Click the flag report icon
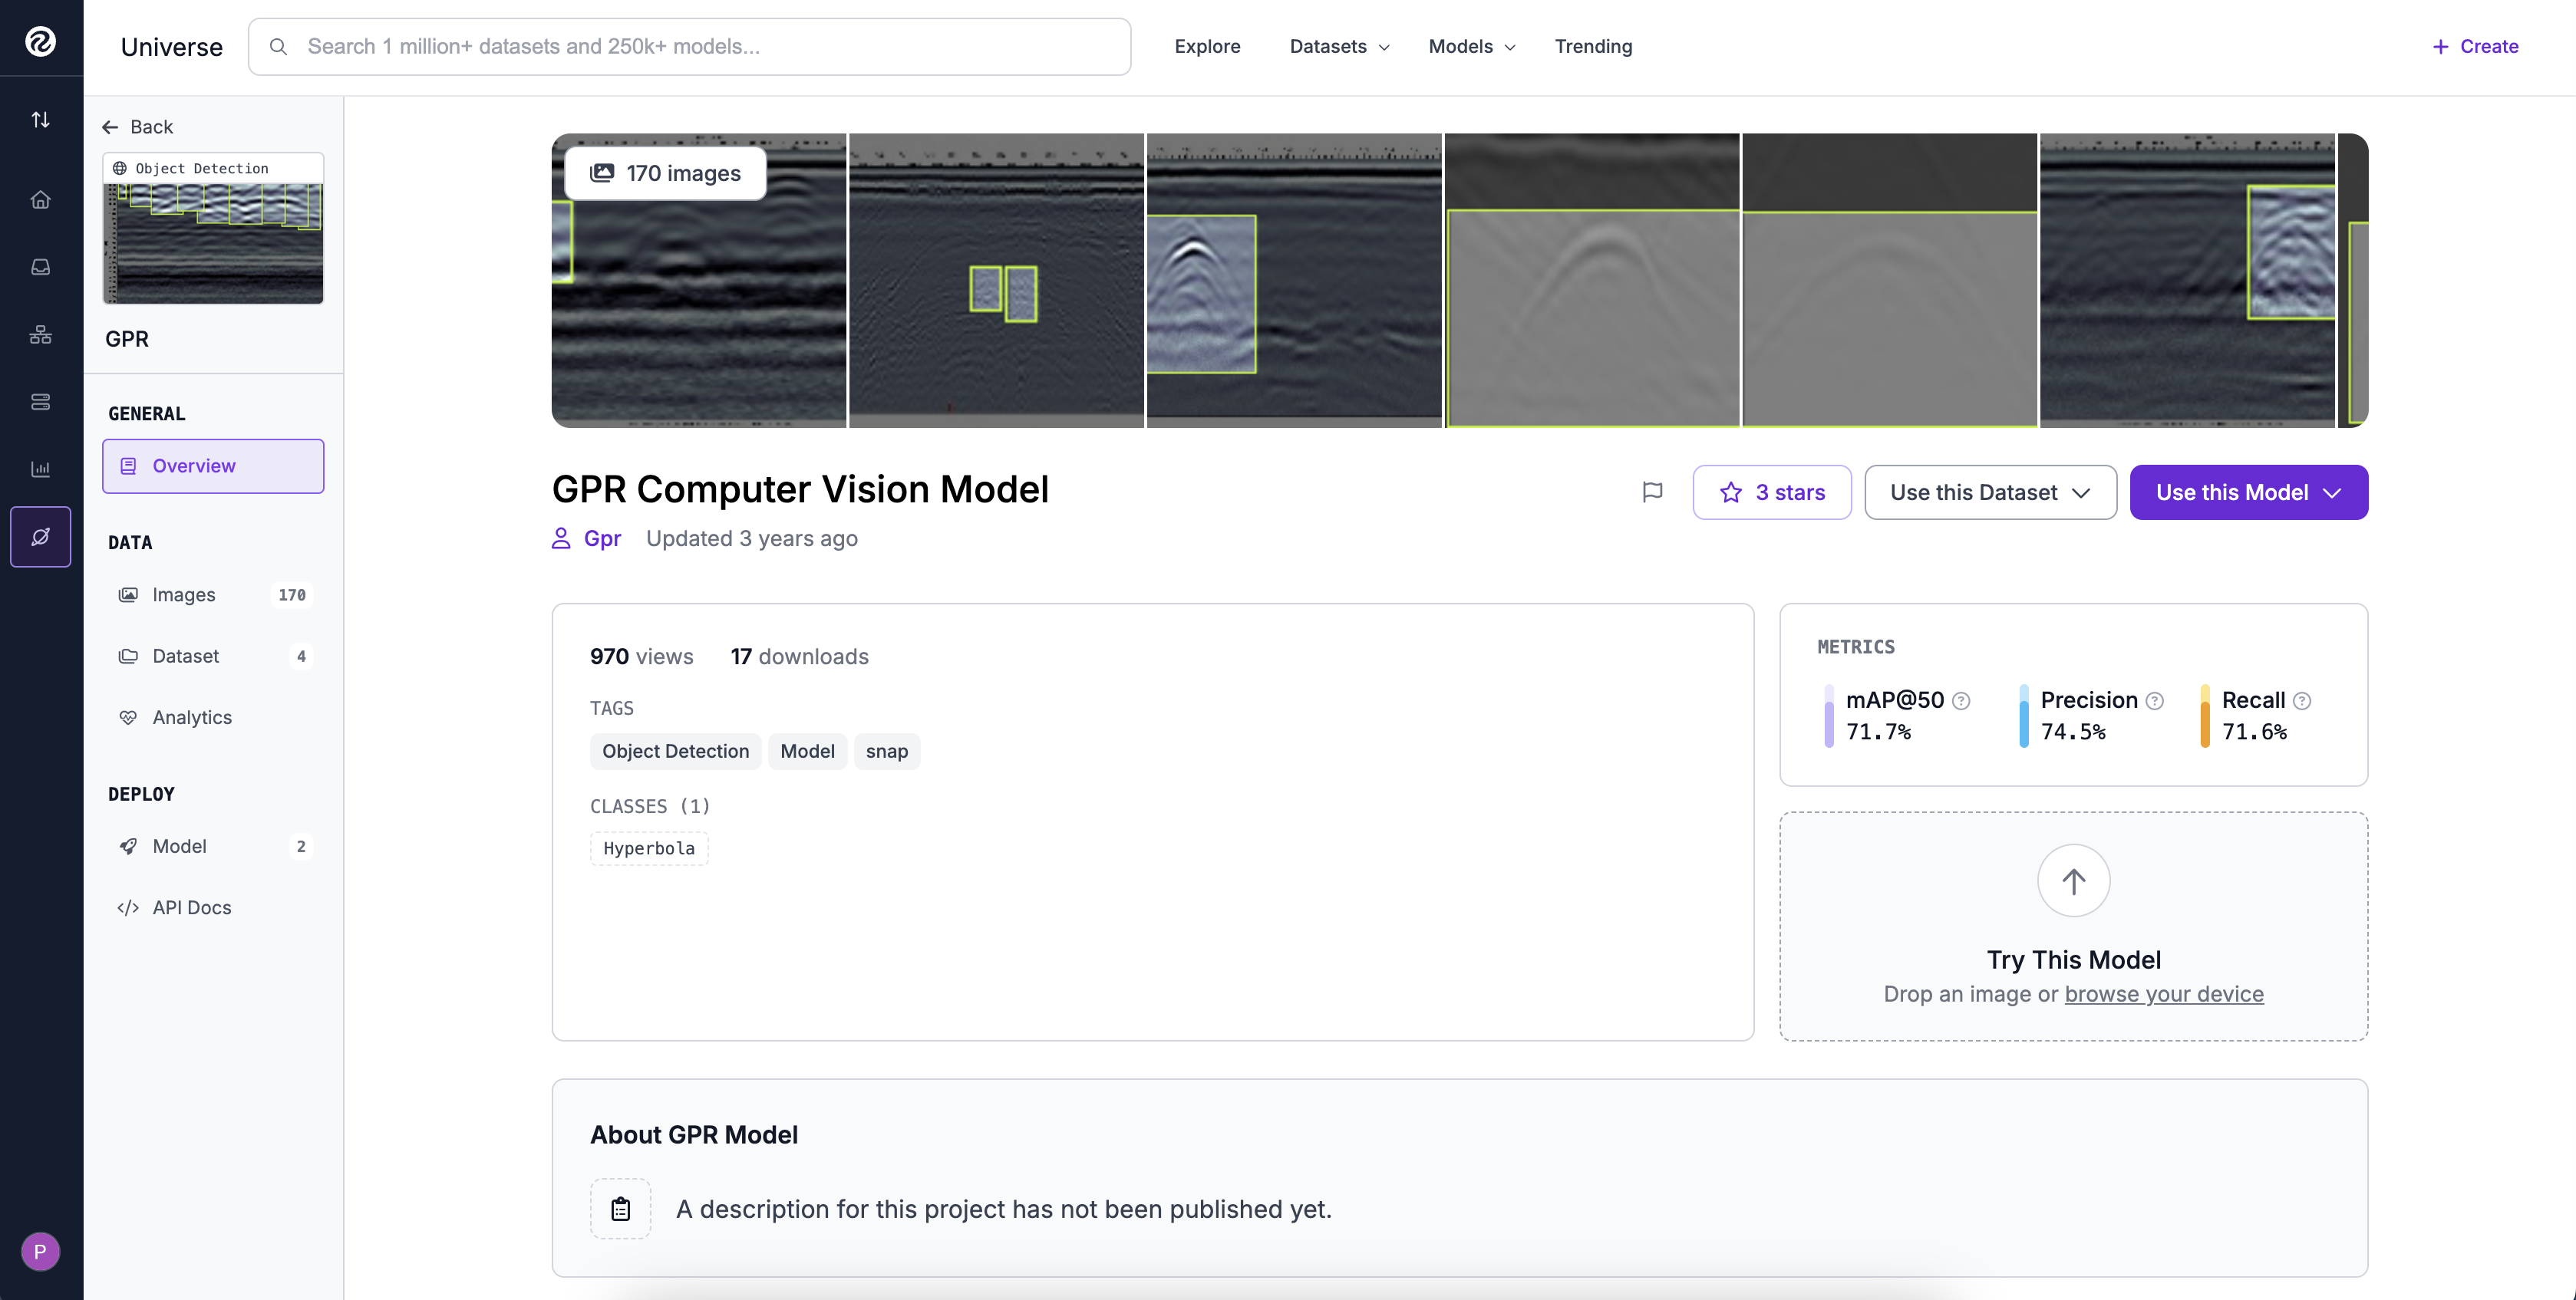2576x1300 pixels. click(1653, 492)
